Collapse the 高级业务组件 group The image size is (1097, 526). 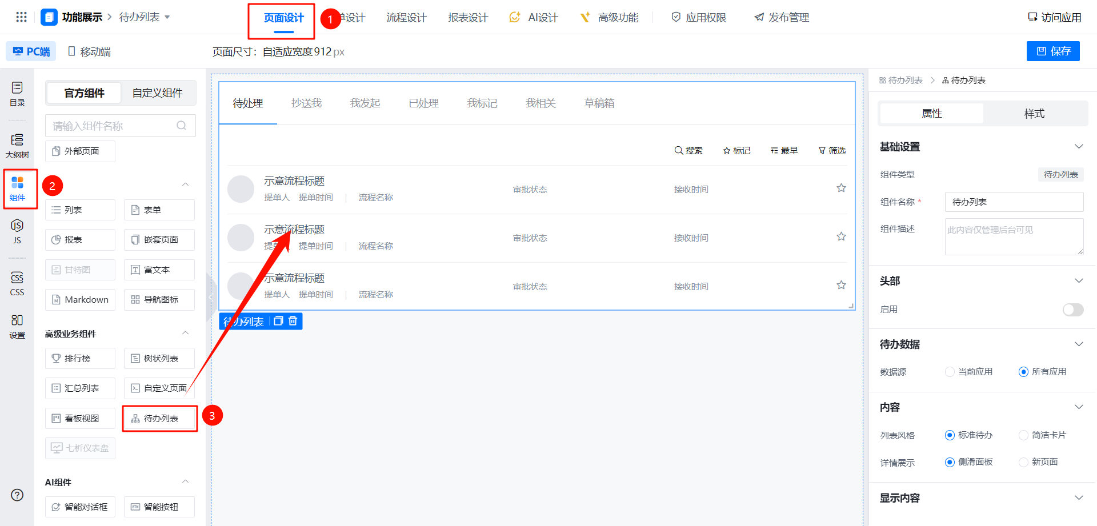tap(185, 333)
